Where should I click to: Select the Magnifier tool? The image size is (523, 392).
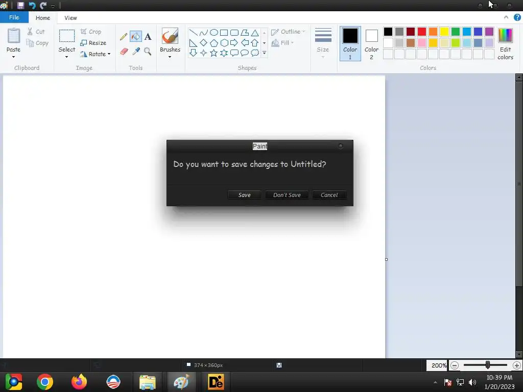tap(148, 51)
